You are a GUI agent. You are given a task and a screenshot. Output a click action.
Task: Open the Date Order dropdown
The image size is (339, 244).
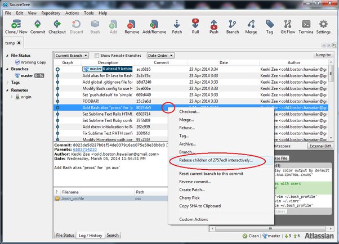(160, 56)
